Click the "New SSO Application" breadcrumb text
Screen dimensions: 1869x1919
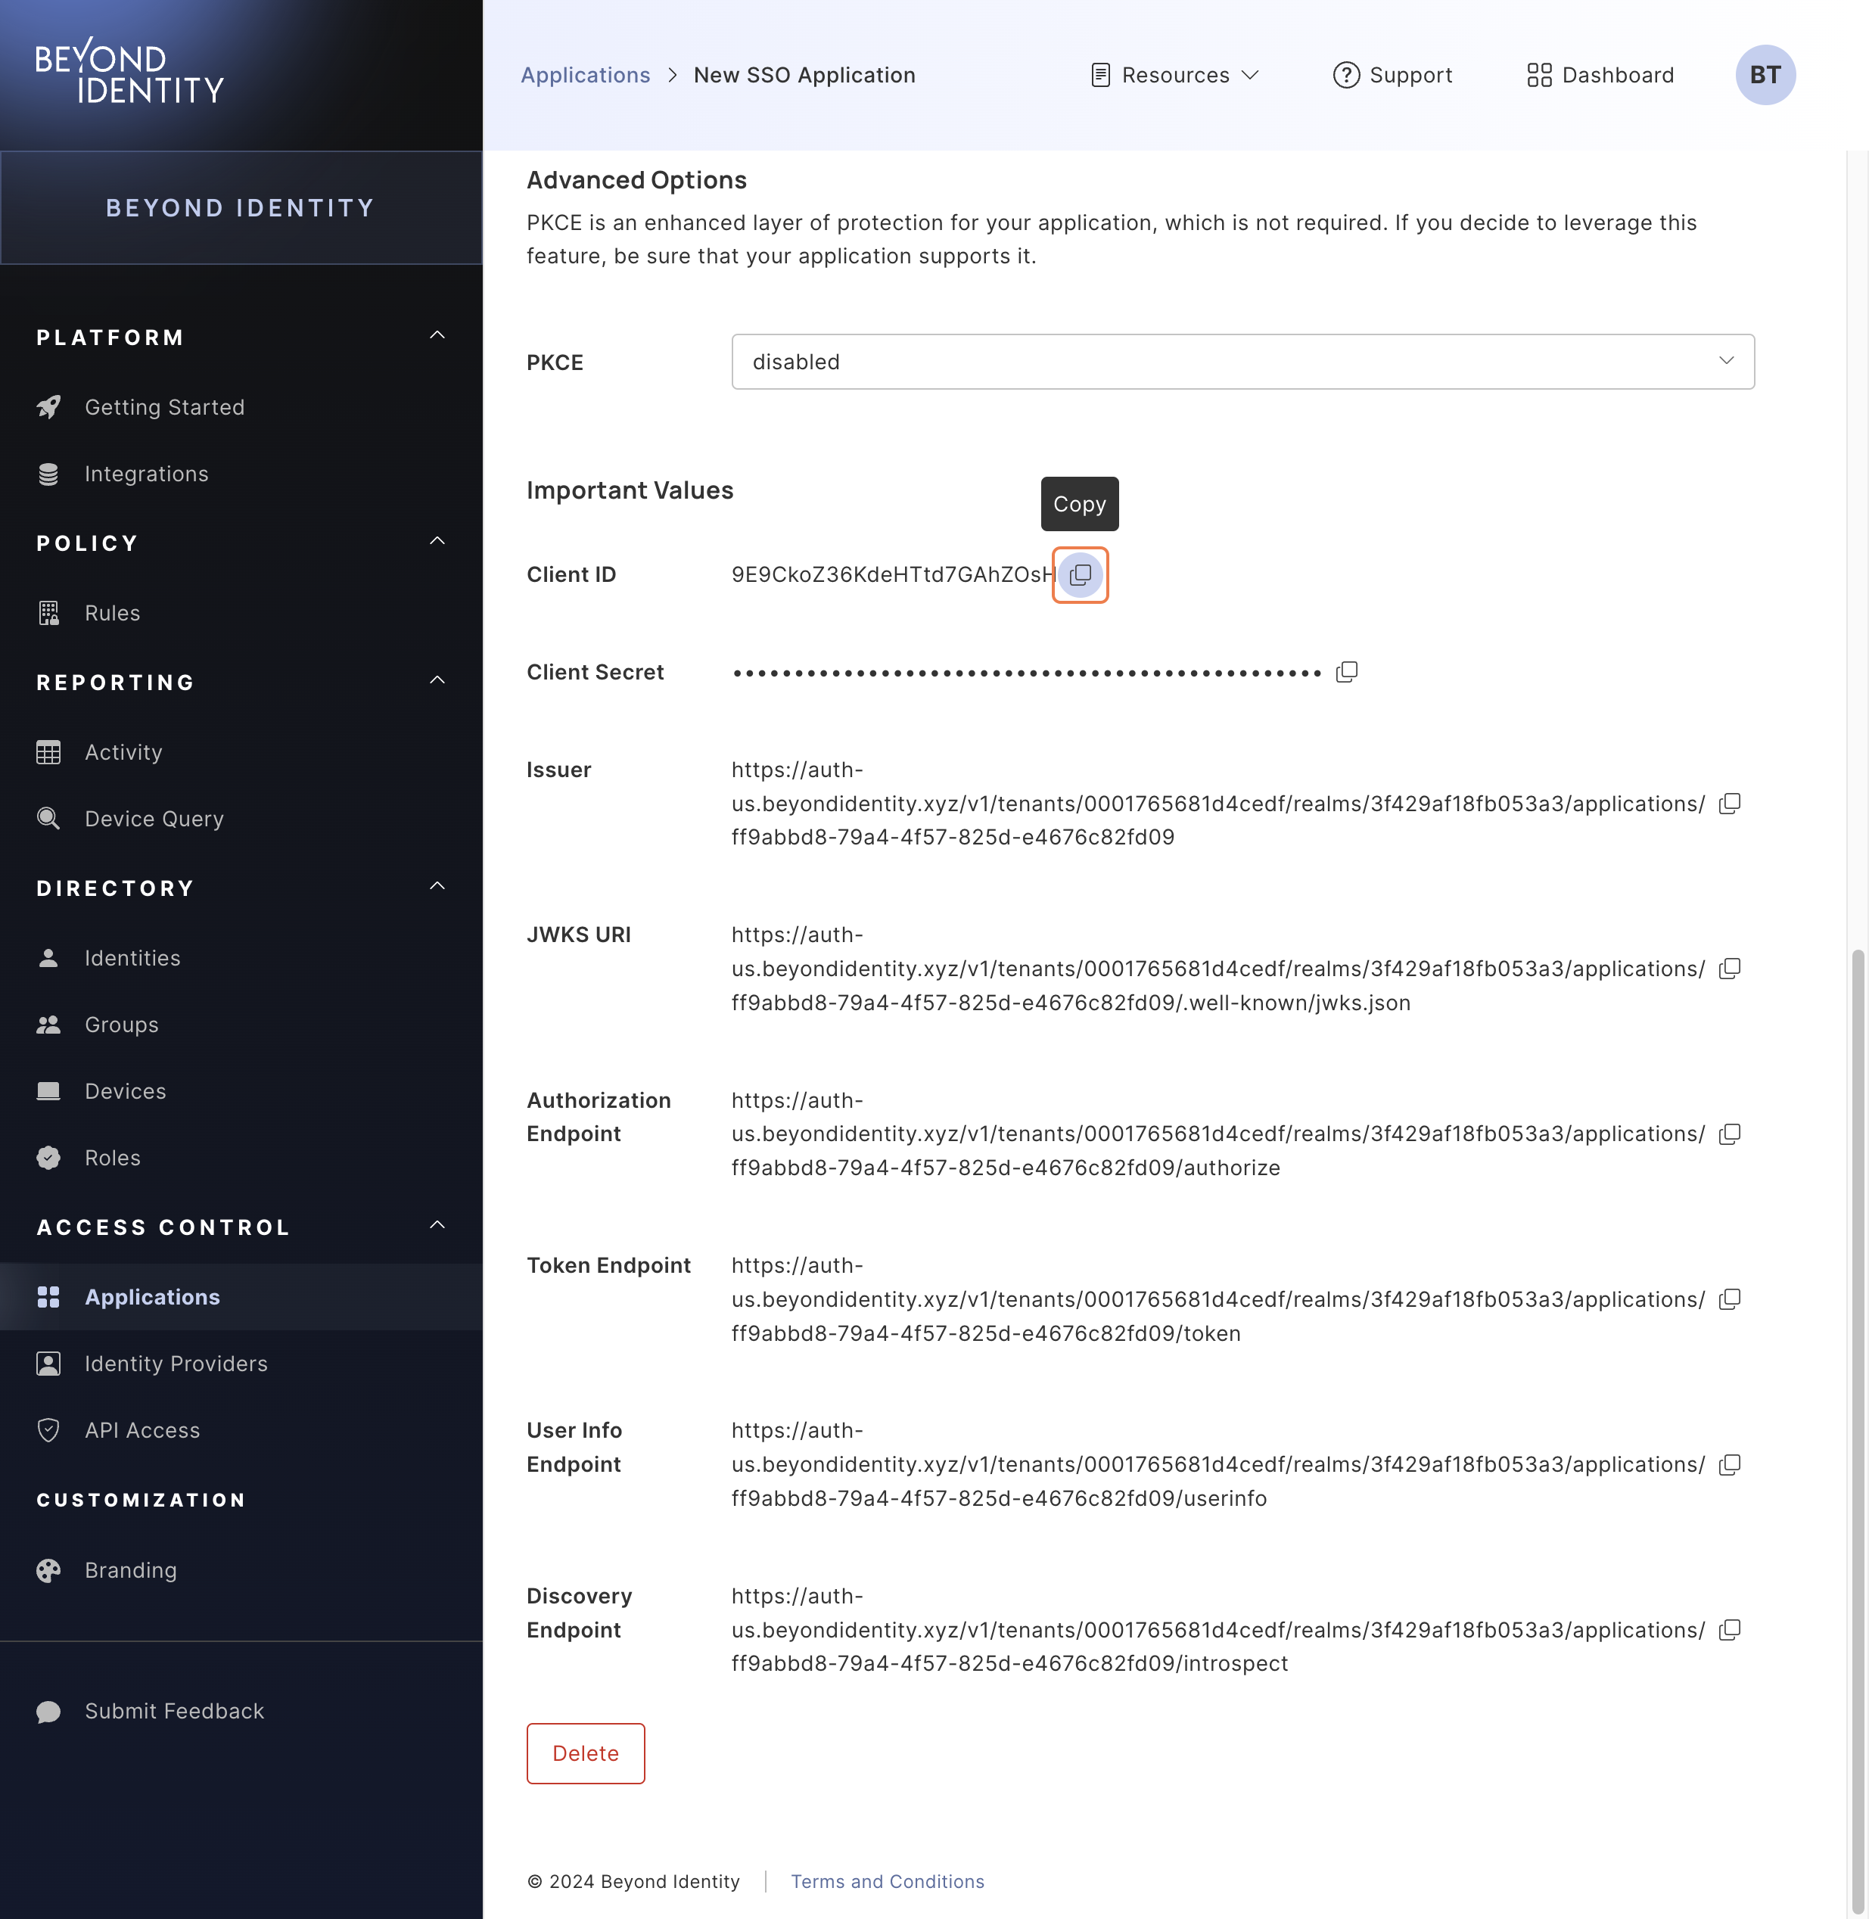(x=804, y=75)
